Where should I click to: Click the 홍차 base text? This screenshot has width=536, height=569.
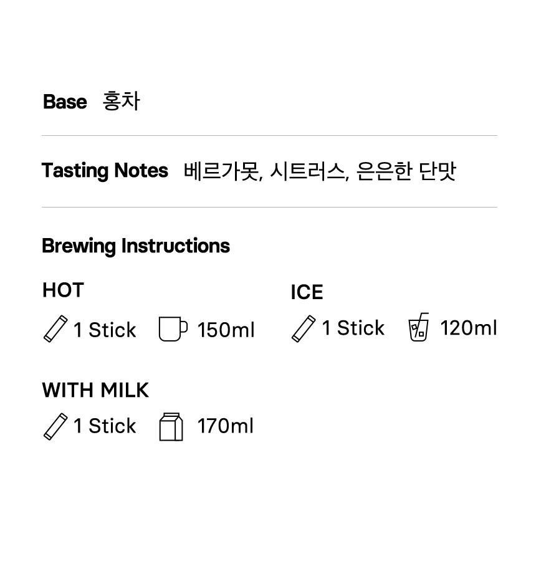pos(122,101)
